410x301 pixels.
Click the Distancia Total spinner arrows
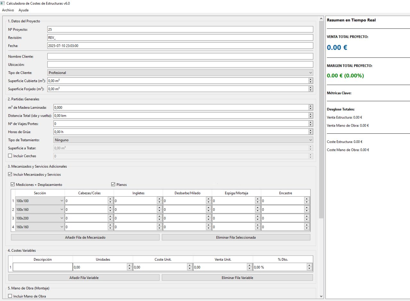pyautogui.click(x=310, y=115)
